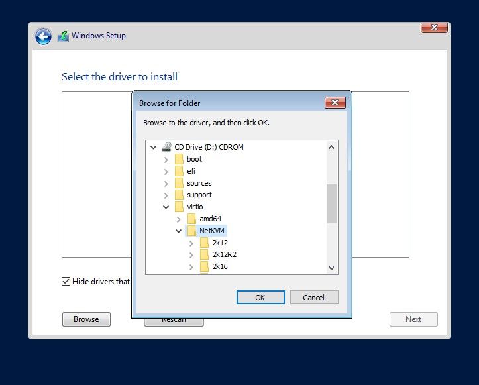The height and width of the screenshot is (385, 479).
Task: Click the folder tree scrollbar up arrow
Action: coord(331,147)
